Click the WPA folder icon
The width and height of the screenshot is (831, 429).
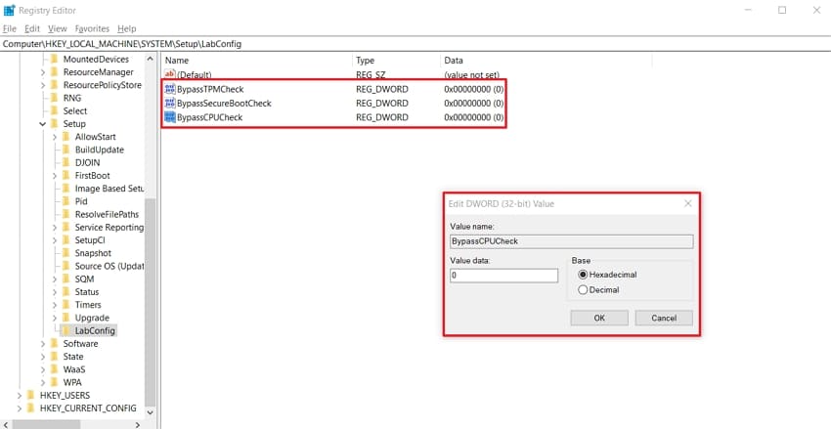click(x=54, y=382)
